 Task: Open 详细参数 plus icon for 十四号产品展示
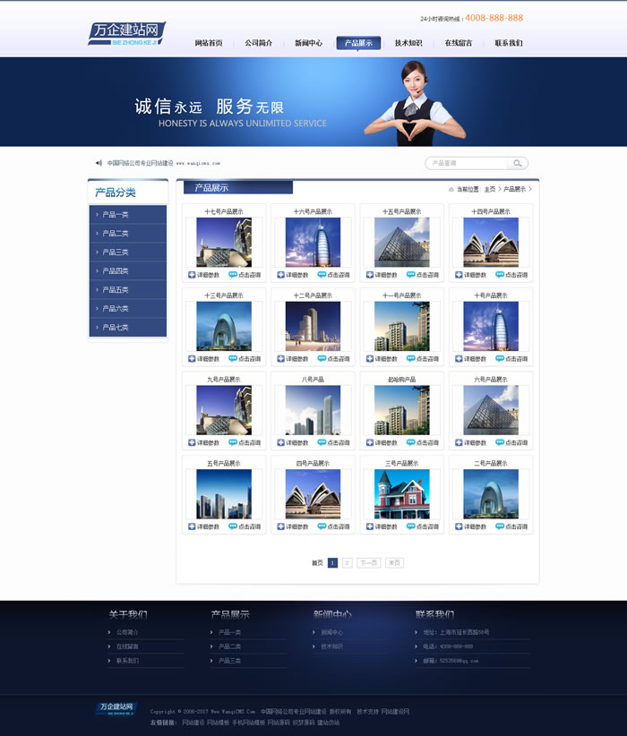(459, 275)
